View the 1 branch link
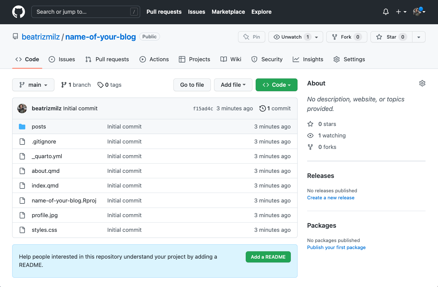 point(76,85)
